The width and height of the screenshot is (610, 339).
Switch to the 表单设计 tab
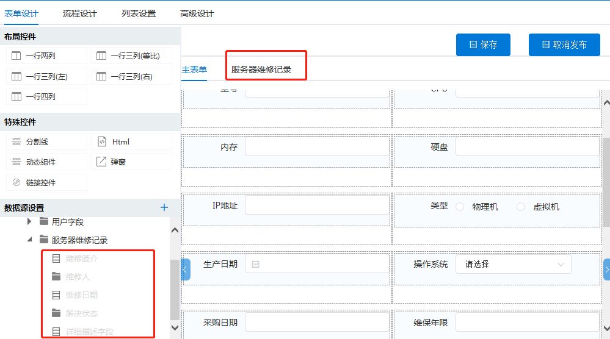(21, 13)
